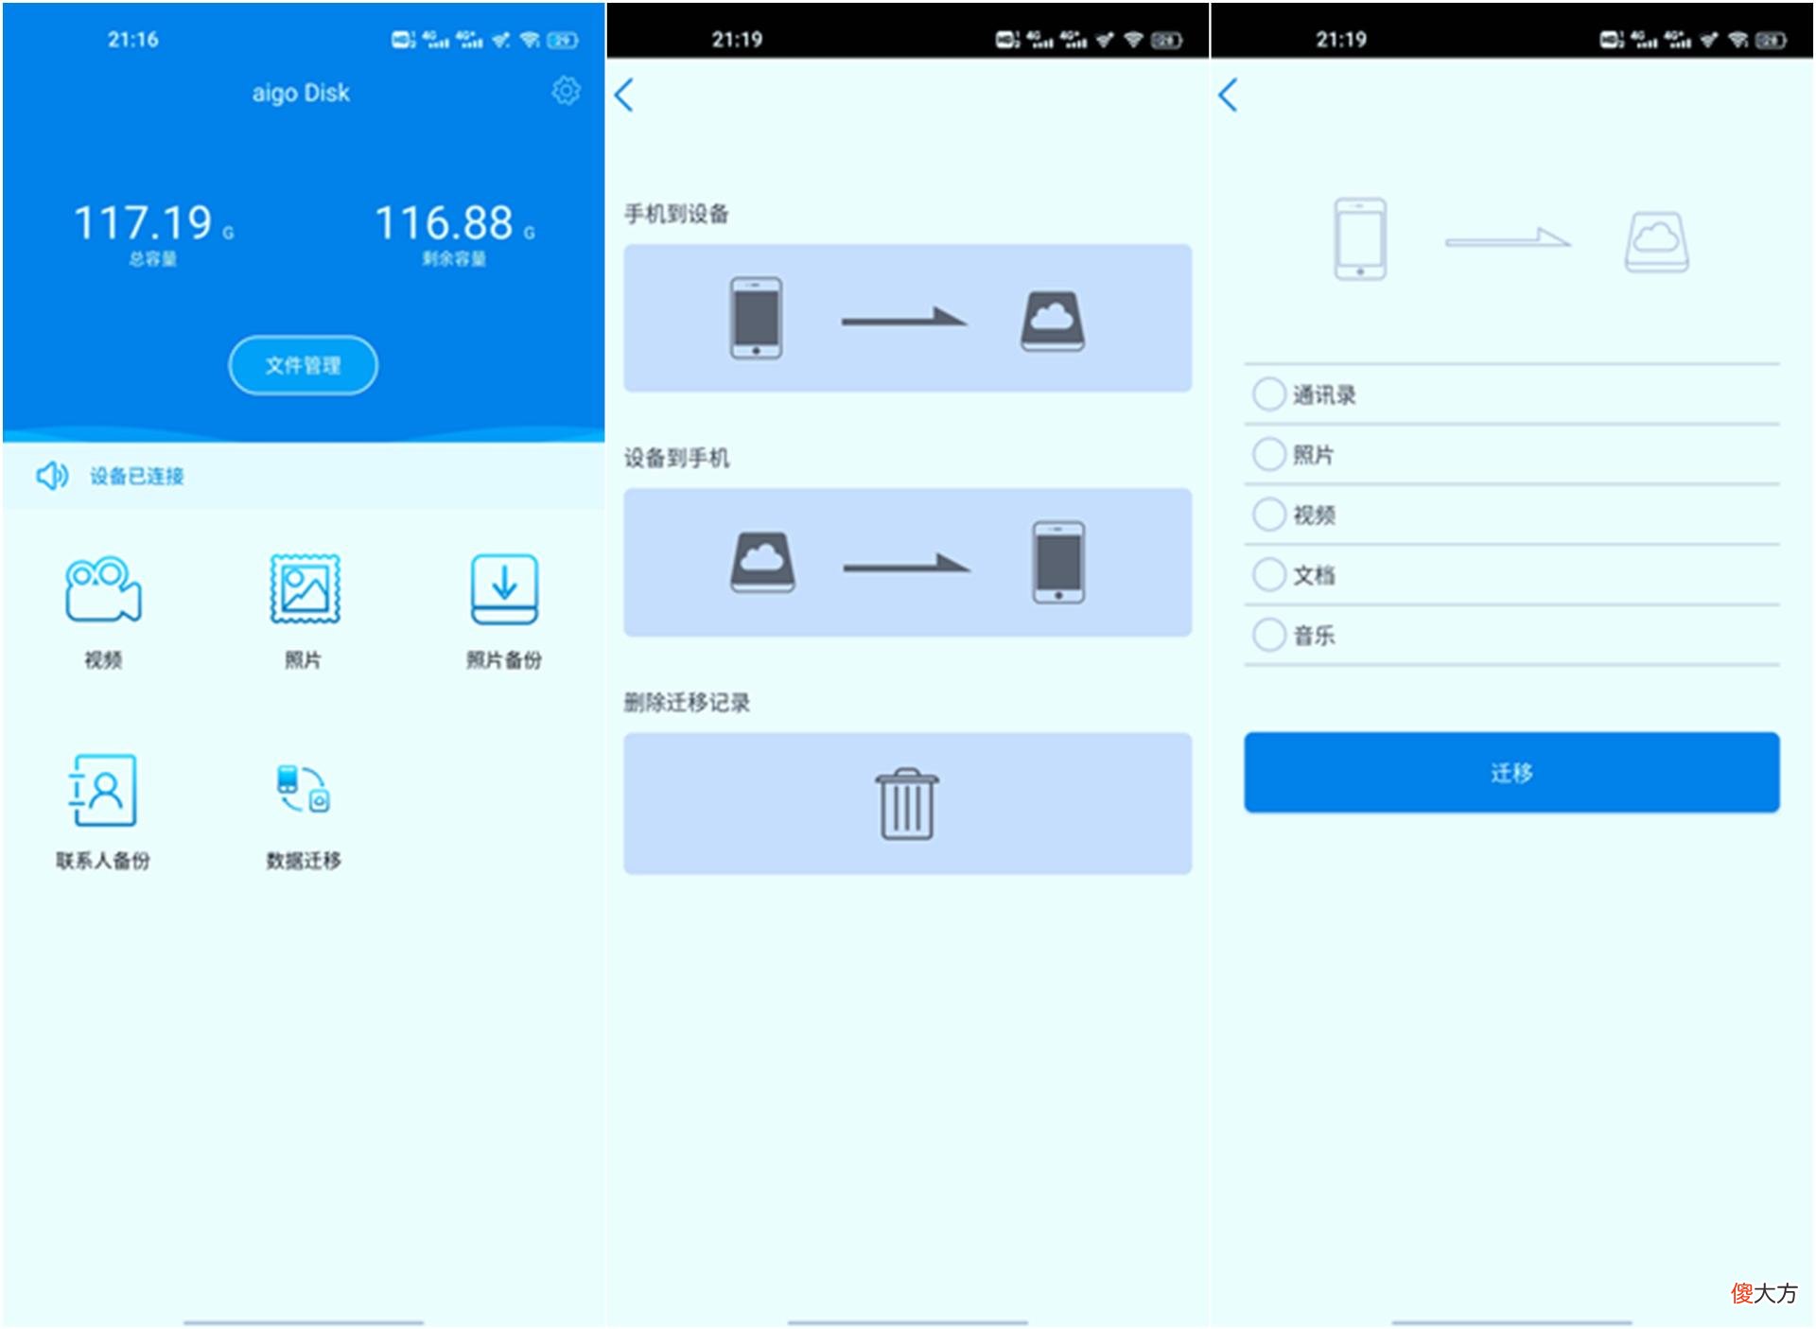Open the 照片备份 download icon

point(504,588)
